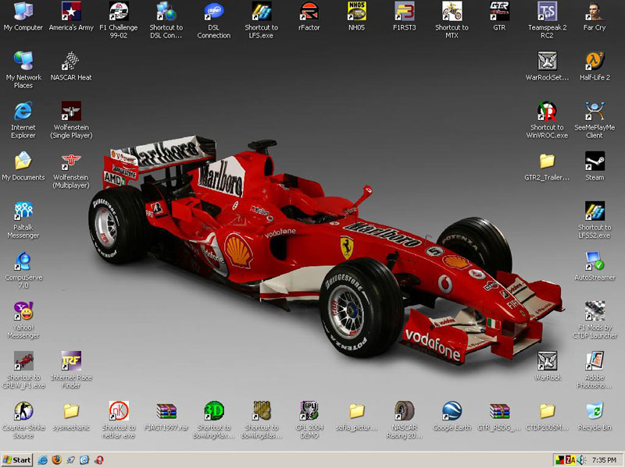The width and height of the screenshot is (625, 468).
Task: Open the My Documents folder icon
Action: coord(23,166)
